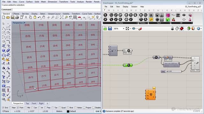
Task: Click the Sketch pen icon on Grasshopper canvas toolbar
Action: tap(140, 29)
